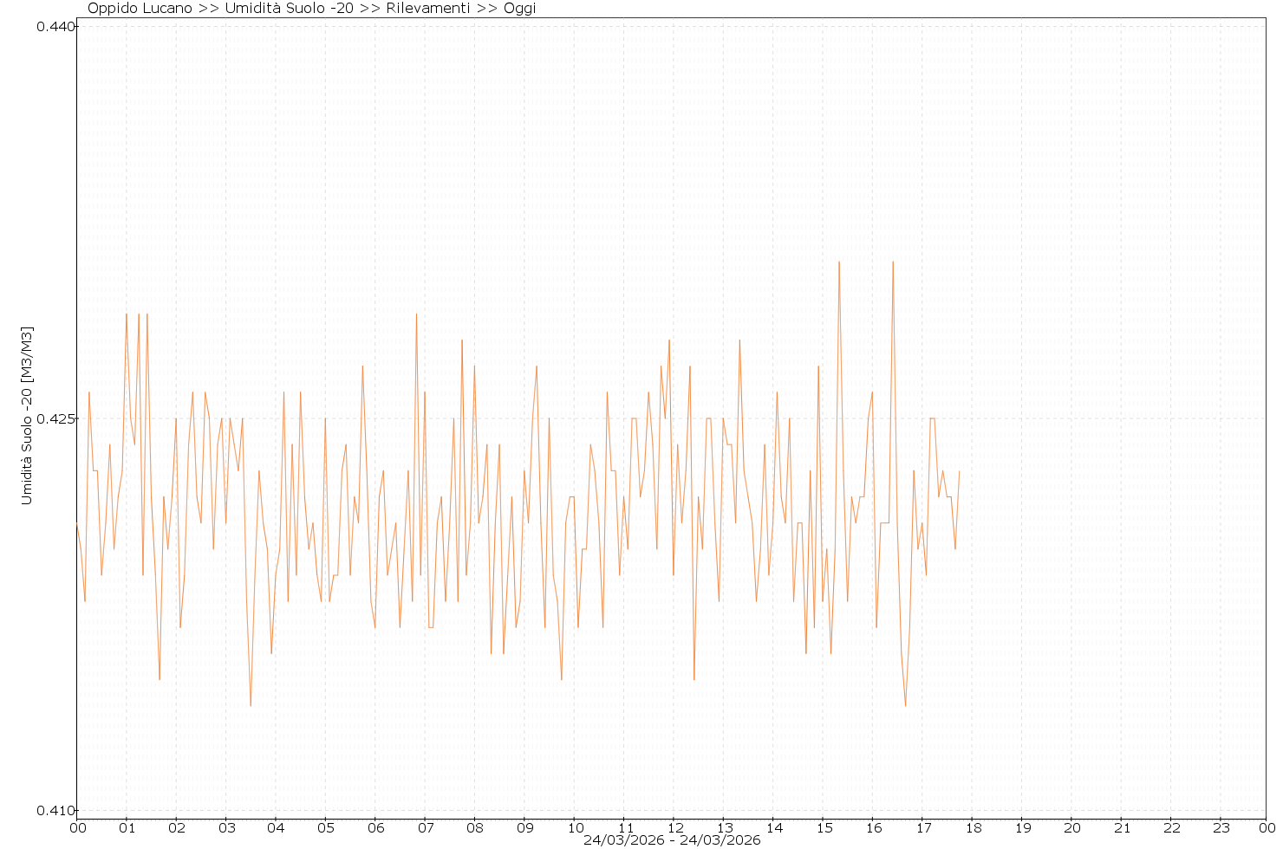1283x849 pixels.
Task: Click the last data point before hour 18
Action: point(960,471)
